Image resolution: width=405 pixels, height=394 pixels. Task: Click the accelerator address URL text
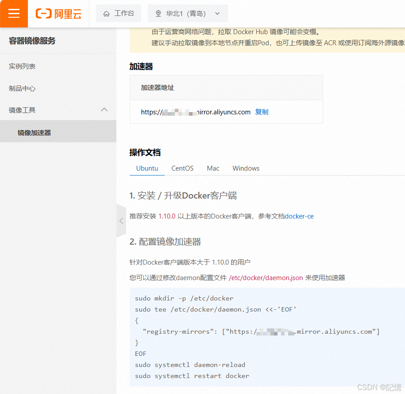click(x=196, y=112)
